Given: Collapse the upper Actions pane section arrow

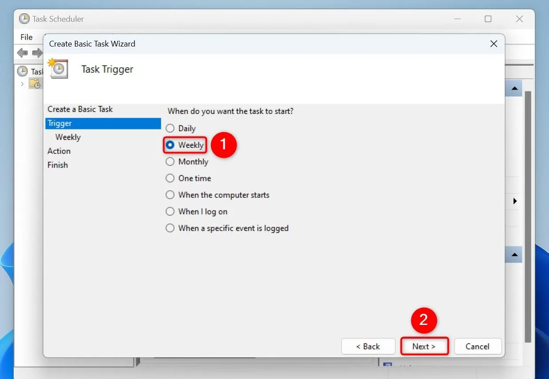Looking at the screenshot, I should [x=514, y=89].
